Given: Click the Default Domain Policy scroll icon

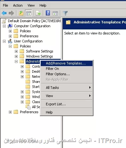Looking at the screenshot, I should 4,21.
